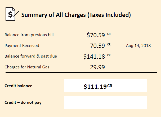Screen dimensions: 161x117
Task: Click the Aug 14, 2018 payment date
Action: 138,46
